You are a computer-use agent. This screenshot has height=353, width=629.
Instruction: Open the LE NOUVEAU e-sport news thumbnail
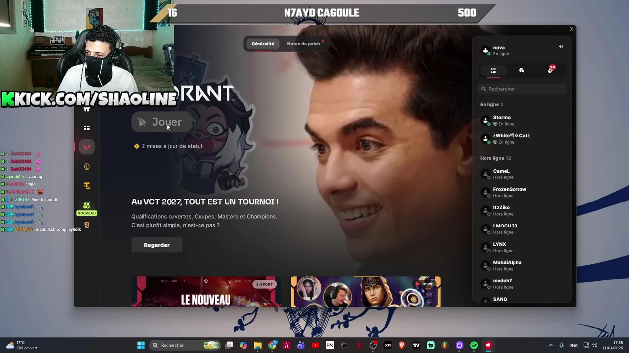[x=206, y=292]
